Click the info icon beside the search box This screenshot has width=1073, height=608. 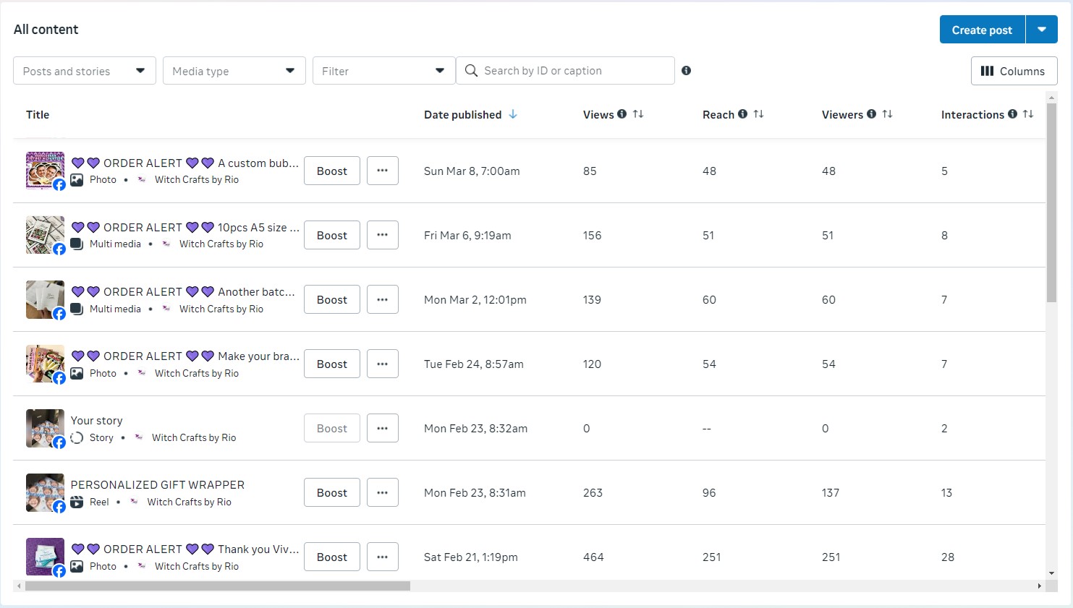coord(686,71)
